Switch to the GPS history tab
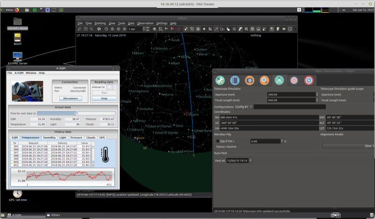Image resolution: width=375 pixels, height=219 pixels. (102, 137)
